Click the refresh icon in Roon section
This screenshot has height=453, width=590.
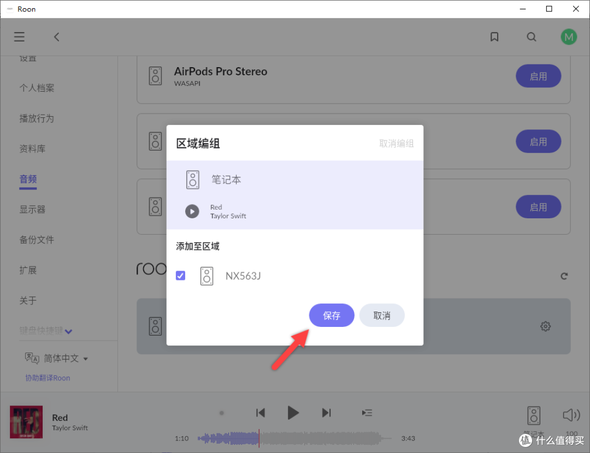click(x=564, y=276)
